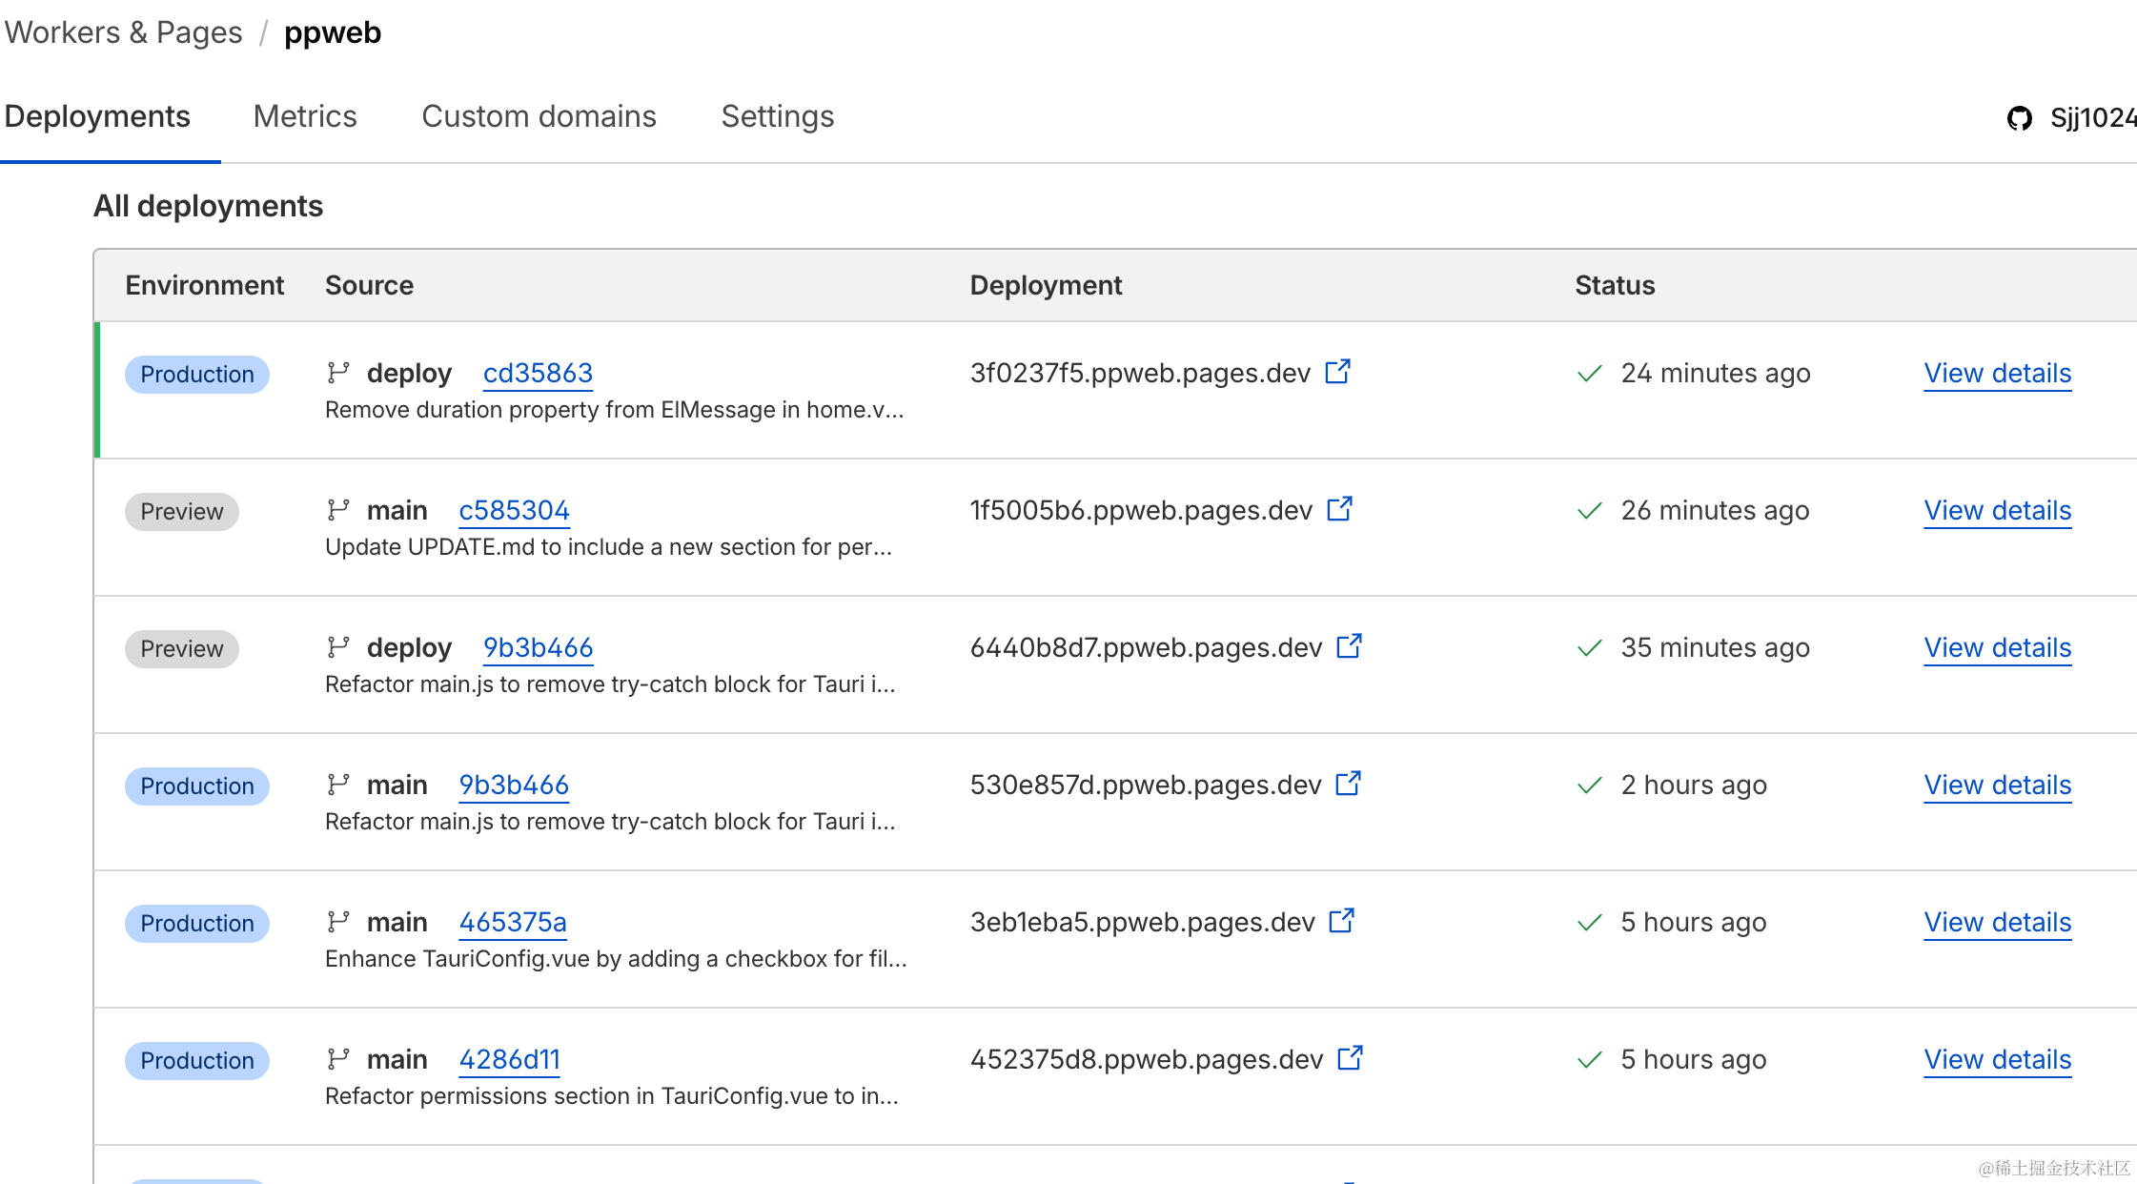
Task: Click the GitHub icon beside Sjj1024
Action: tap(2019, 118)
